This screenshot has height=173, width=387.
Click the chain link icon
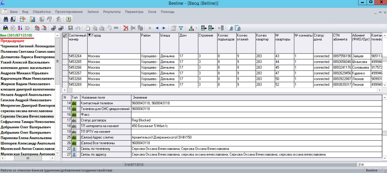[116, 28]
